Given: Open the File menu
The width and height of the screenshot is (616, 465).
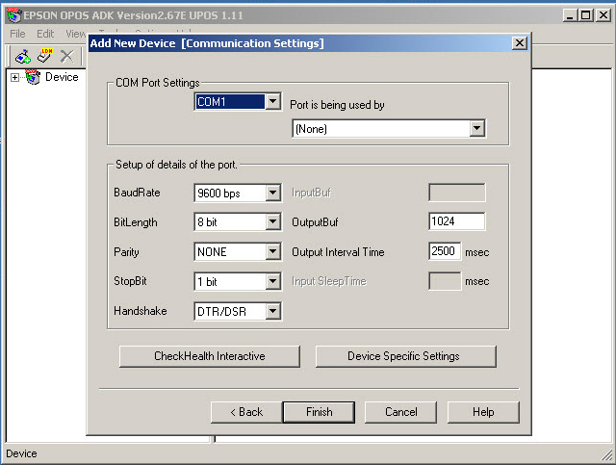Looking at the screenshot, I should click(17, 35).
